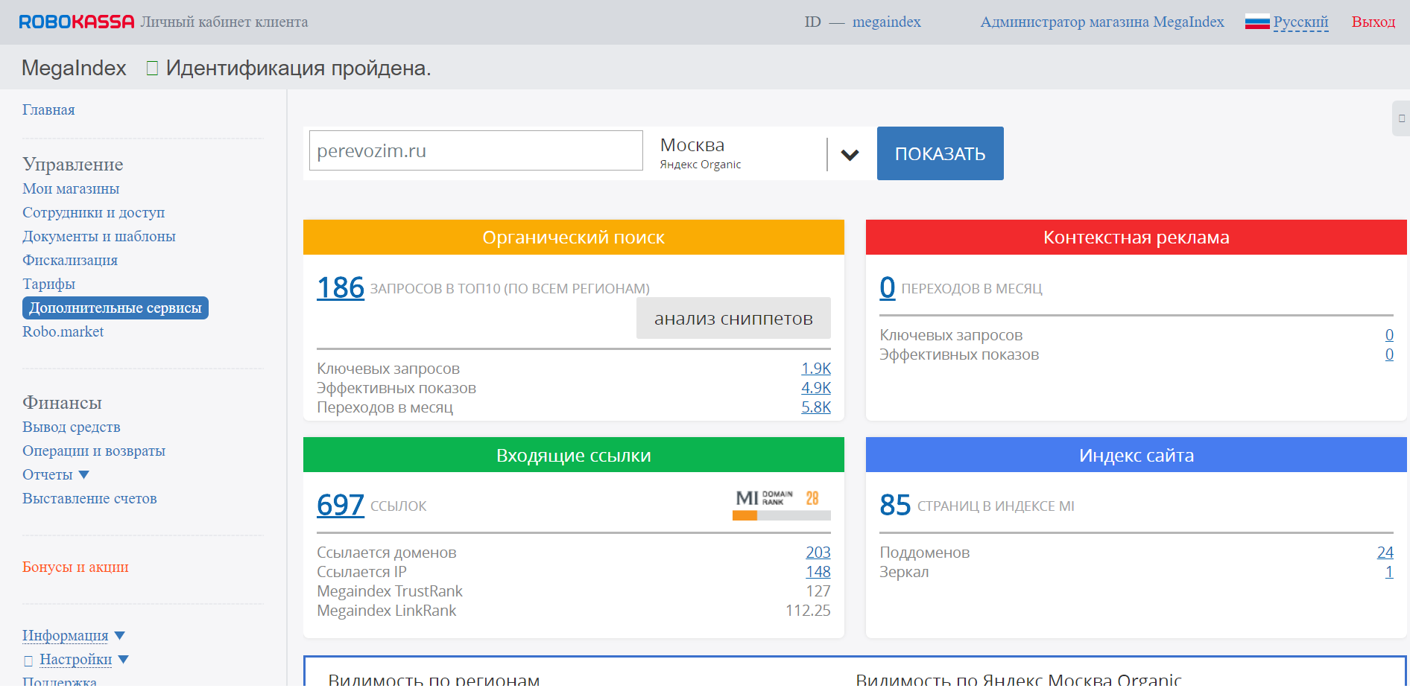Select Фискализация in sidebar
The image size is (1410, 697).
70,260
